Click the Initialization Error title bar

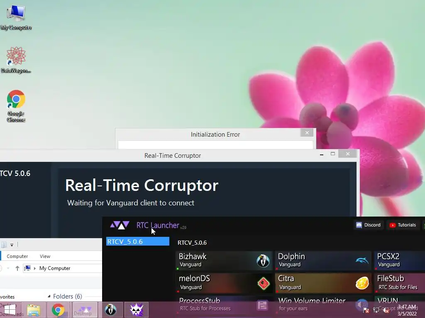tap(215, 135)
